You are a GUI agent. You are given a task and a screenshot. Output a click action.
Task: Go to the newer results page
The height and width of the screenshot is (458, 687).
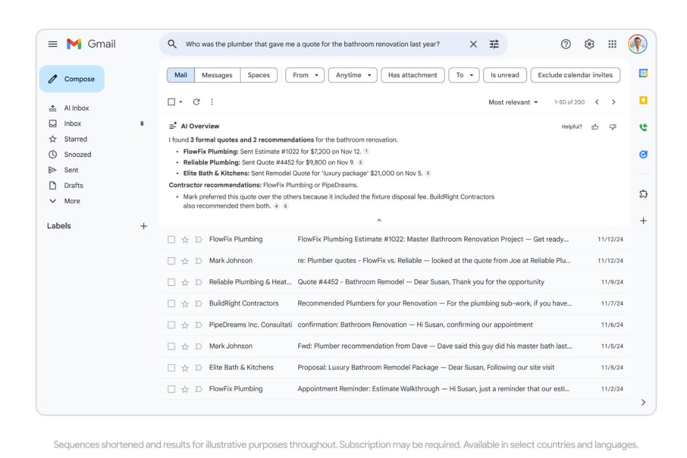[x=597, y=102]
